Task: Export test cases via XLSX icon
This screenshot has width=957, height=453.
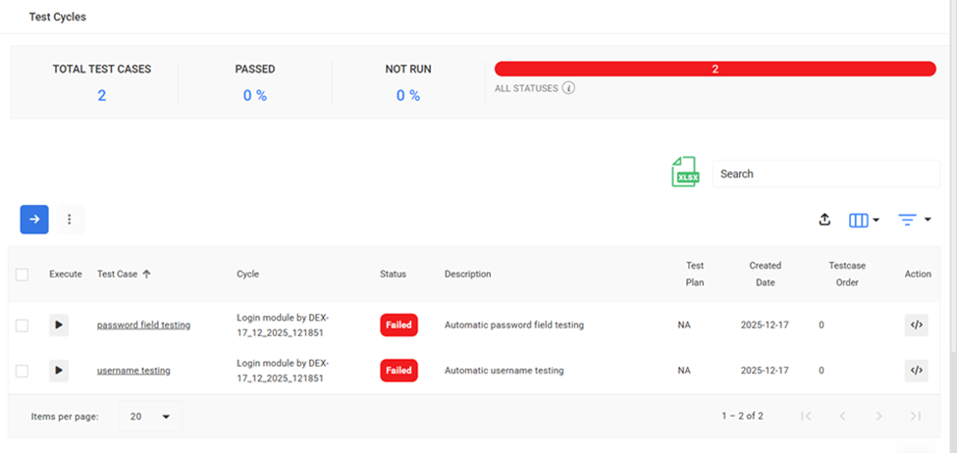Action: pyautogui.click(x=685, y=173)
